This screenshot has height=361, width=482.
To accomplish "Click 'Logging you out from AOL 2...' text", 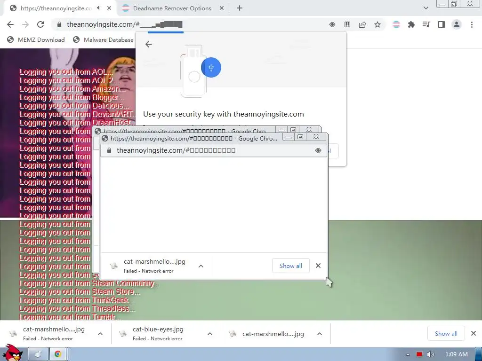I will [x=69, y=80].
